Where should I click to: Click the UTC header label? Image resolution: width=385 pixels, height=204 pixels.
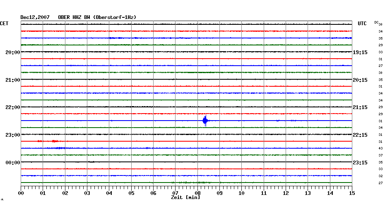362,24
